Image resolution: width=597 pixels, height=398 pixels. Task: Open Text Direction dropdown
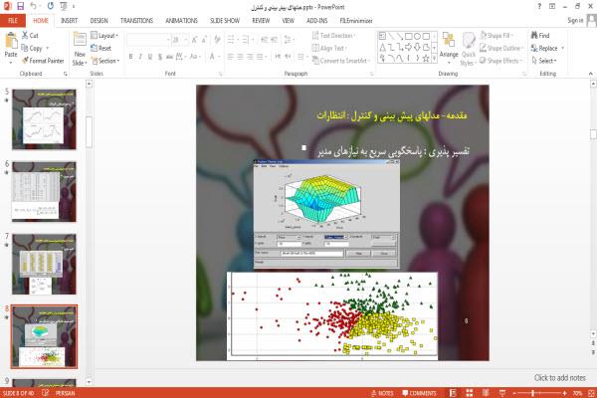333,36
